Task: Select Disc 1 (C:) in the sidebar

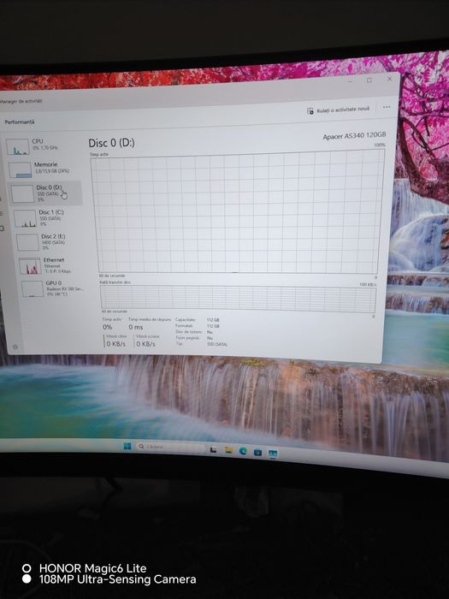Action: point(48,217)
